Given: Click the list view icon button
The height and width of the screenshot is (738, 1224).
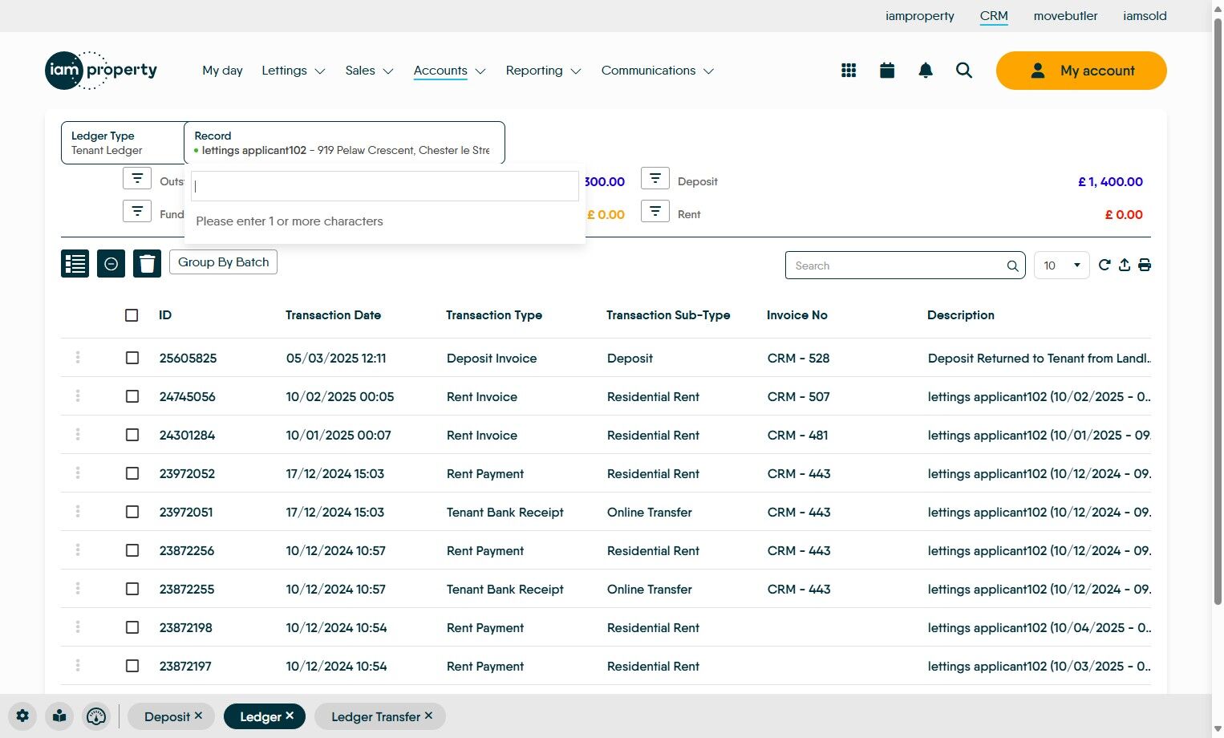Looking at the screenshot, I should tap(75, 263).
